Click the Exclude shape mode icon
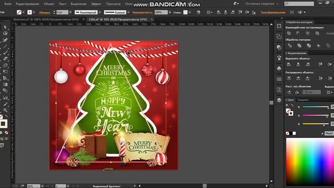 (317, 33)
